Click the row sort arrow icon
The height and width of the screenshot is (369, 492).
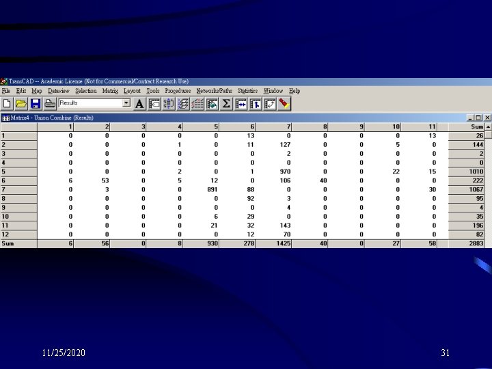pyautogui.click(x=255, y=104)
